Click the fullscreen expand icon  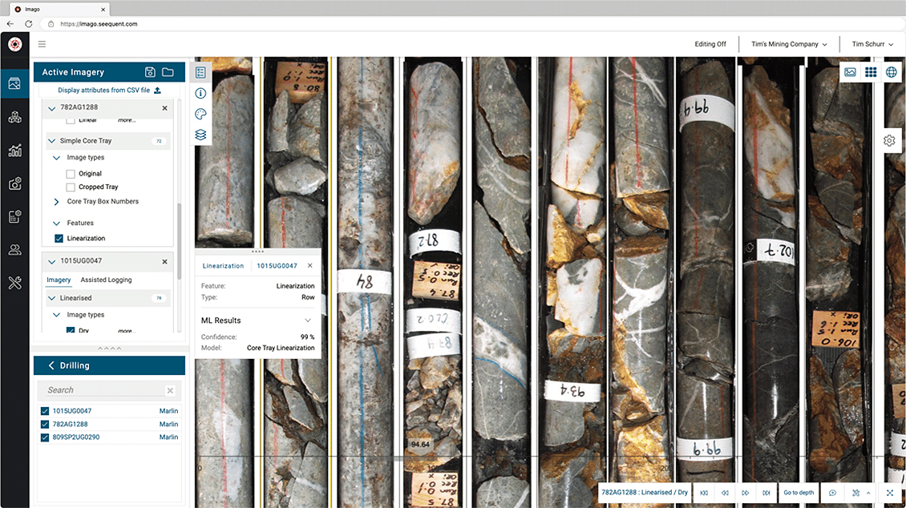(x=890, y=493)
